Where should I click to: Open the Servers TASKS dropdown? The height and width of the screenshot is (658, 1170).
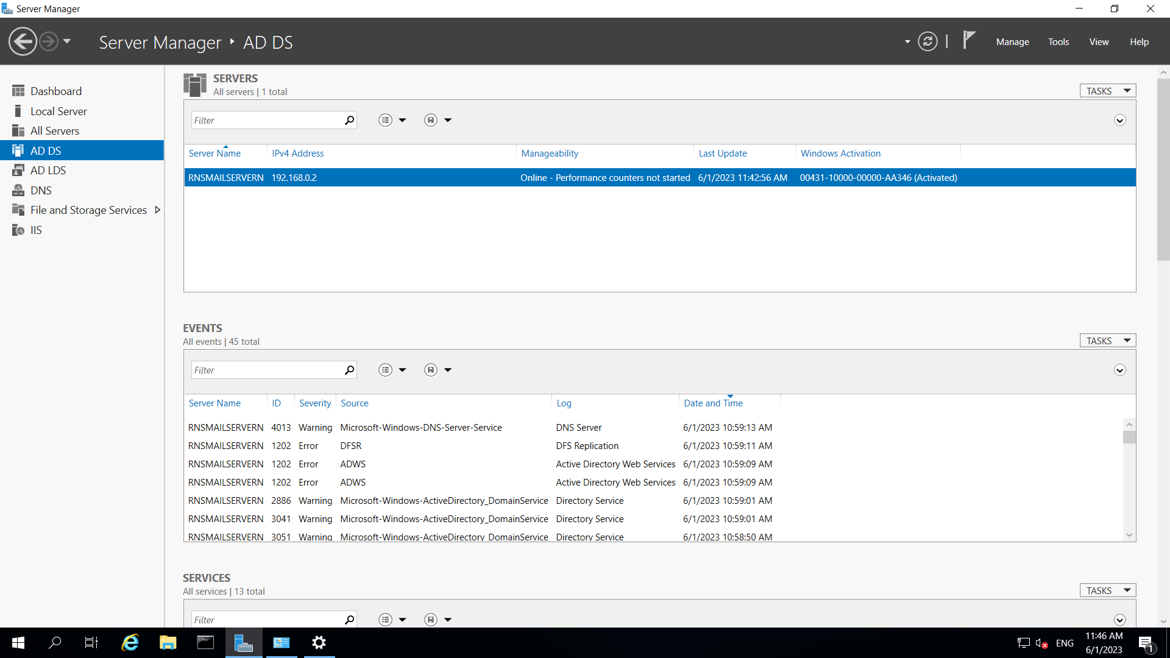(x=1108, y=91)
